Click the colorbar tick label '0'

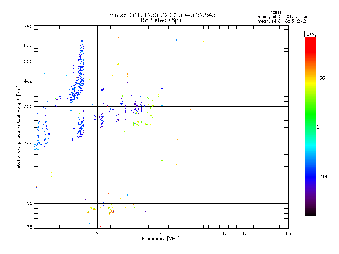coord(317,127)
